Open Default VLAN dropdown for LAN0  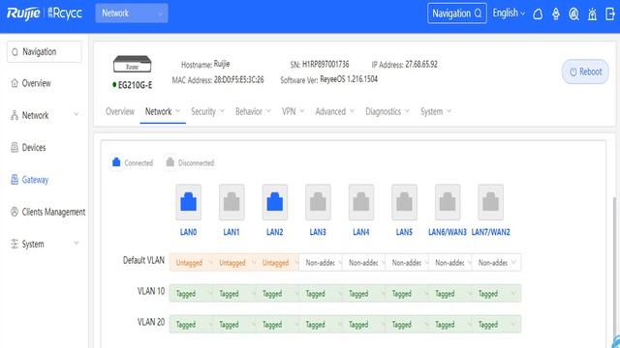point(191,262)
